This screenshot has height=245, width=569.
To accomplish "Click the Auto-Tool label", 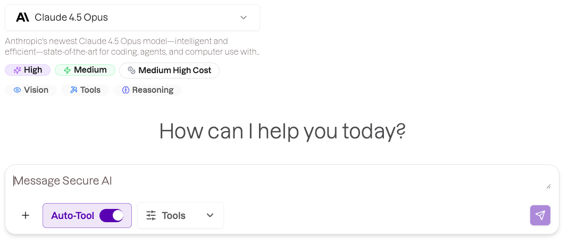I will point(72,216).
